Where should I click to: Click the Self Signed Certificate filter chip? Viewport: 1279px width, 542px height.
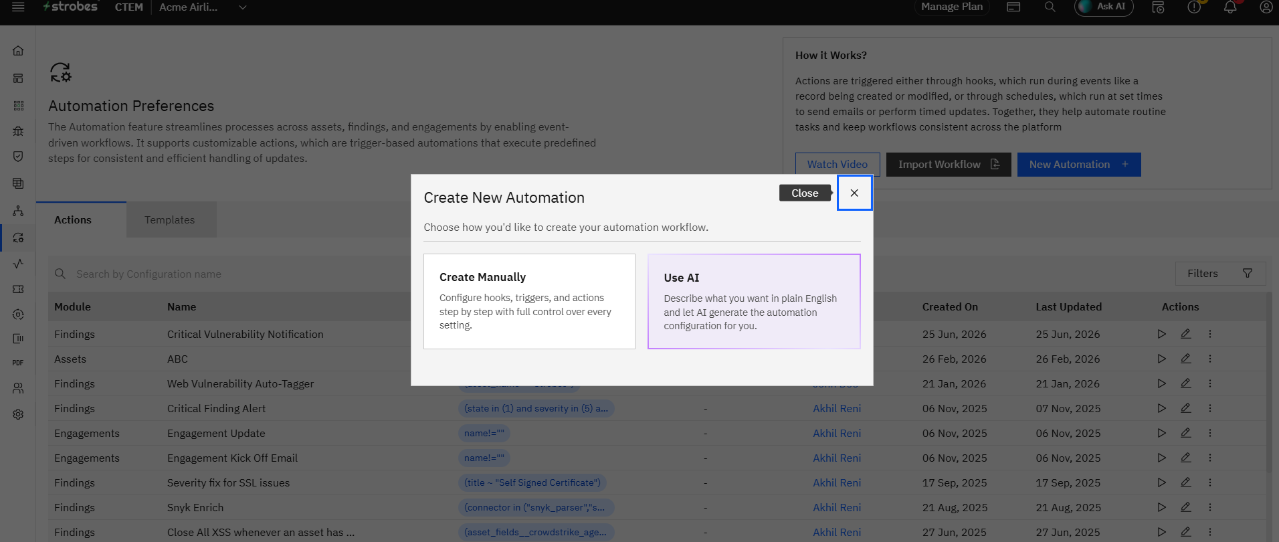pos(532,482)
